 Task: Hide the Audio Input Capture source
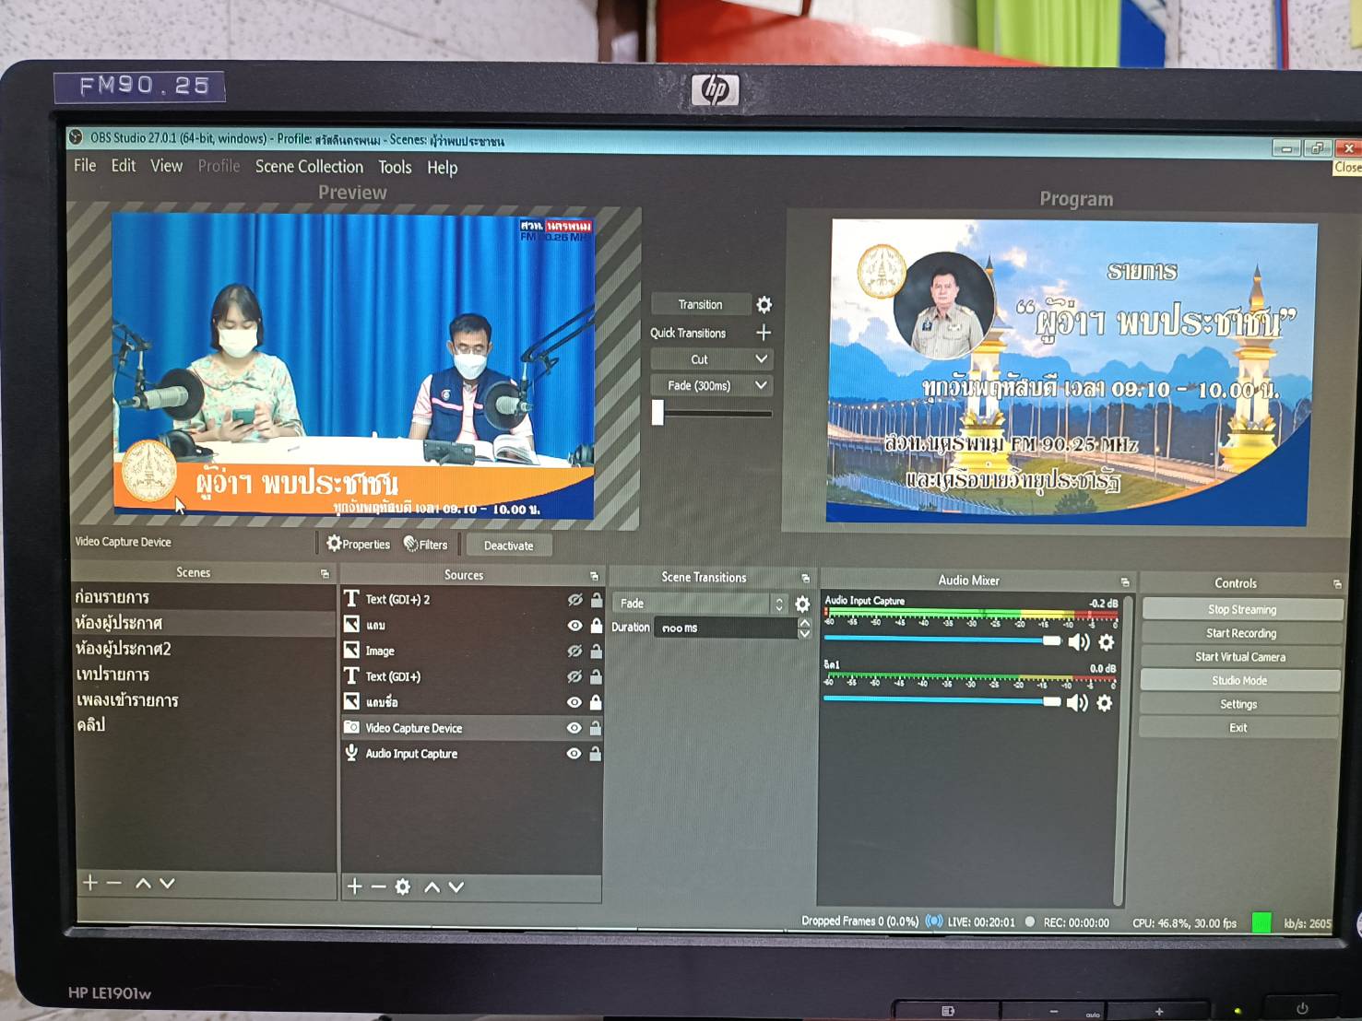click(574, 754)
